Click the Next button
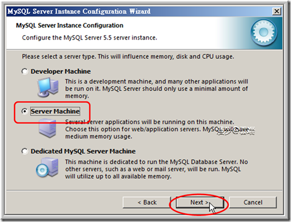Viewport: 291px width, 222px height. click(x=200, y=202)
